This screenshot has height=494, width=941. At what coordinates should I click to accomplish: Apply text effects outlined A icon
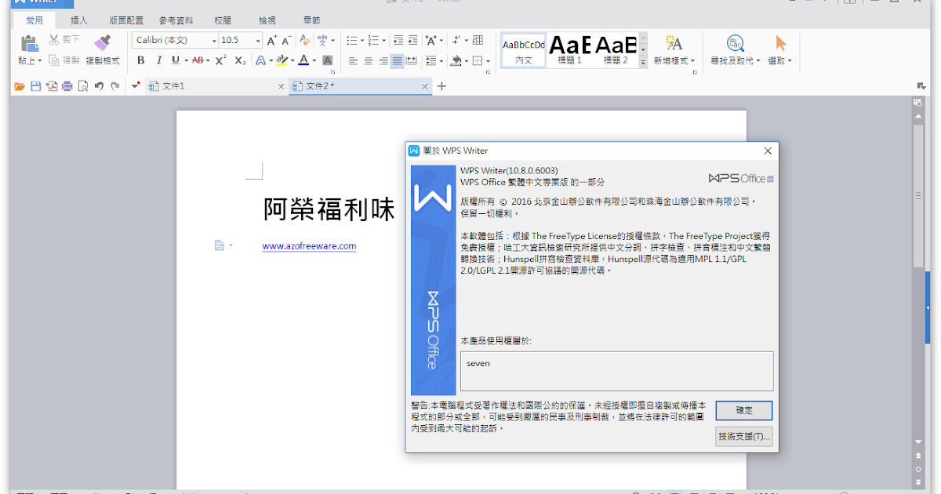coord(260,60)
